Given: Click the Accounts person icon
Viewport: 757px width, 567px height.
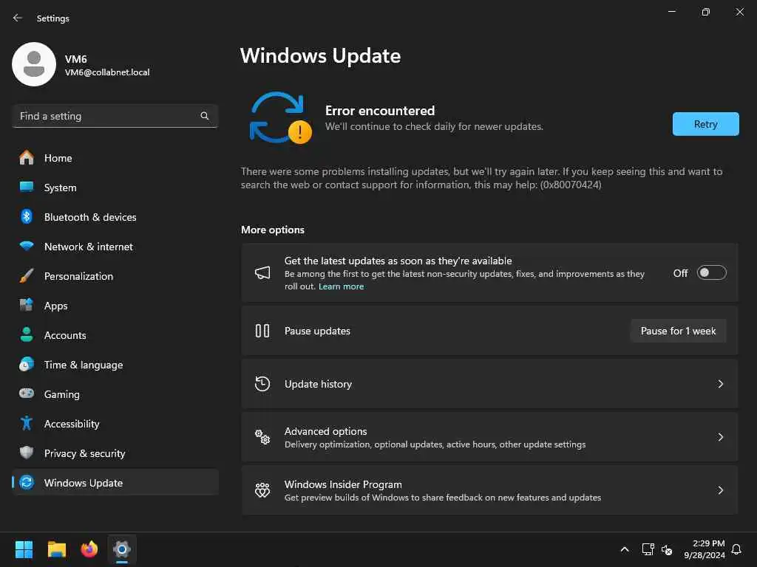Looking at the screenshot, I should click(27, 334).
